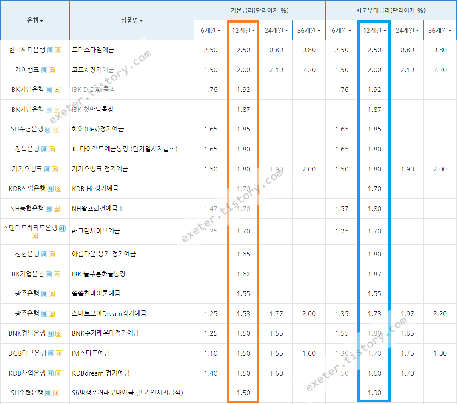Screen dimensions: 457x404
Task: Click the 소 badge in the IBK 첫만남통장 row
Action: pyautogui.click(x=57, y=110)
